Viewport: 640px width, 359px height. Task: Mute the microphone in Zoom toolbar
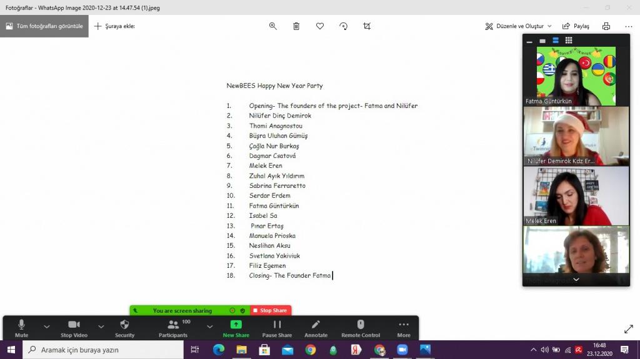tap(21, 328)
